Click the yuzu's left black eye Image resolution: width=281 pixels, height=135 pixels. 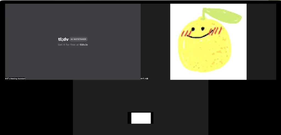pos(193,29)
